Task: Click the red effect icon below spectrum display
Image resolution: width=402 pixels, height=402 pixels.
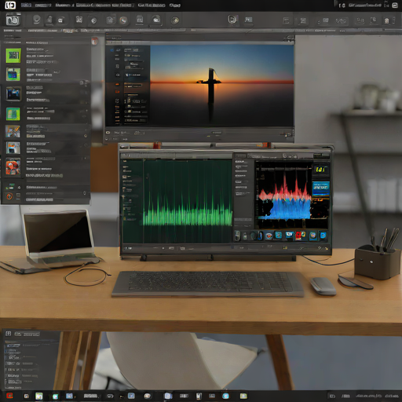Action: (298, 236)
